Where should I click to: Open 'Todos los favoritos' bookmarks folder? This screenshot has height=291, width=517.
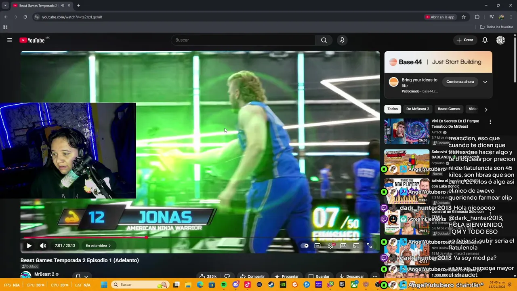pos(496,27)
